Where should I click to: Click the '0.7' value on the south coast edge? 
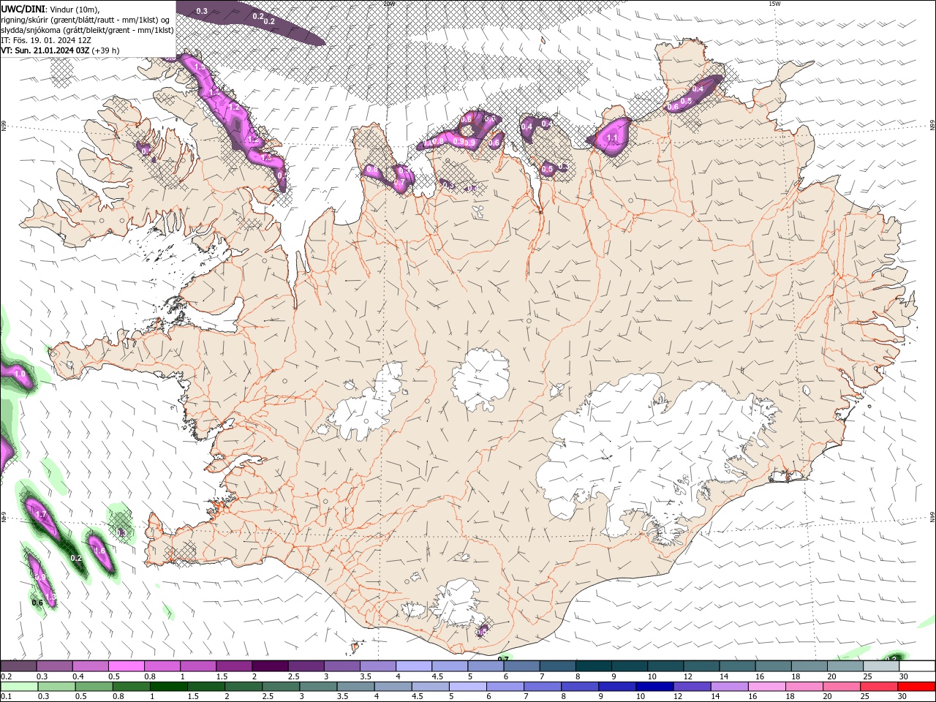503,659
